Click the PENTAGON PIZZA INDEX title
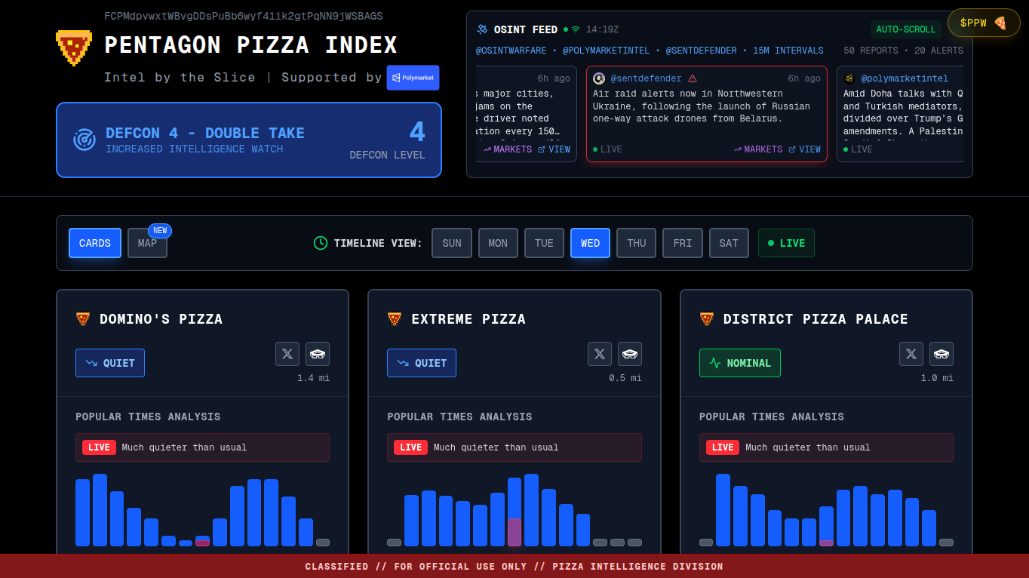The height and width of the screenshot is (578, 1029). [x=251, y=45]
